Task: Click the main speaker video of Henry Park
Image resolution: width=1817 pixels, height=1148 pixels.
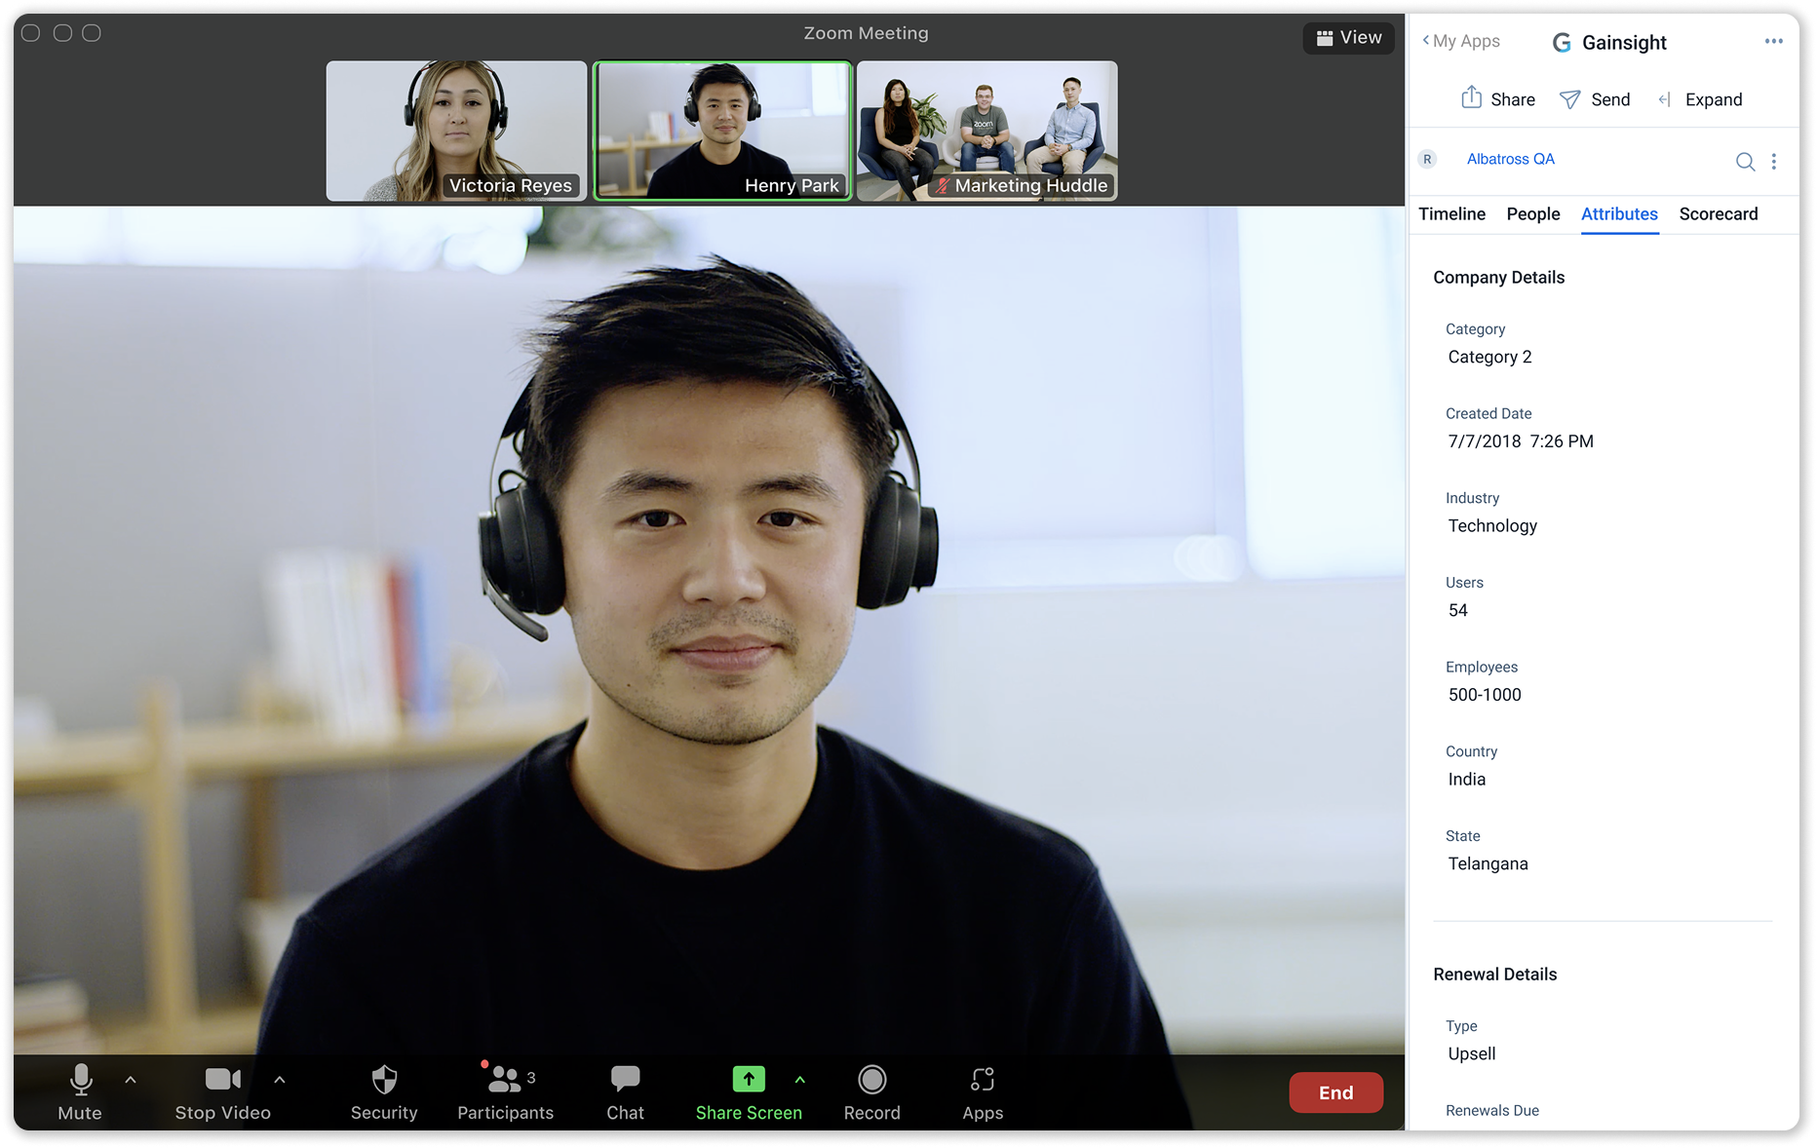Action: coord(709,630)
